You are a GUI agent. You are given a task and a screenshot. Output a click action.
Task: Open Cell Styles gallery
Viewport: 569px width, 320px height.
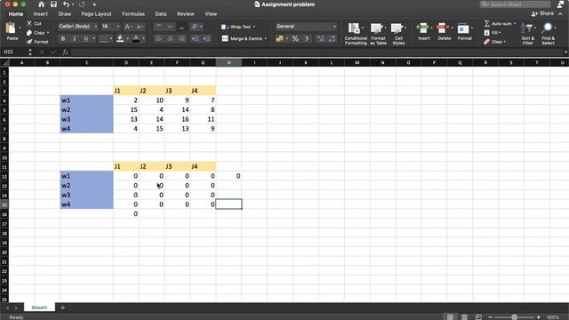pos(398,34)
